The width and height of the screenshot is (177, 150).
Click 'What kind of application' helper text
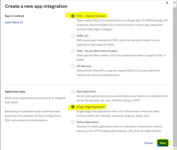[35, 100]
